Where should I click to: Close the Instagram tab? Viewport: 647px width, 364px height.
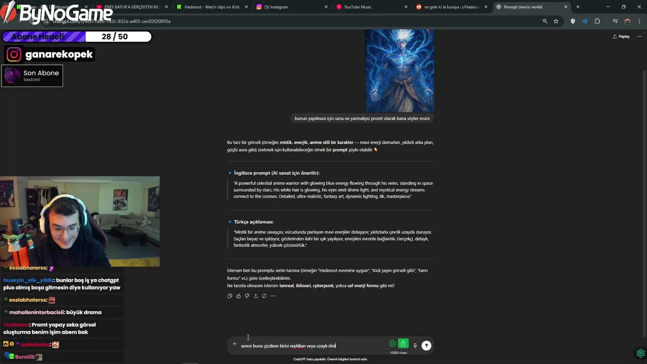point(326,7)
